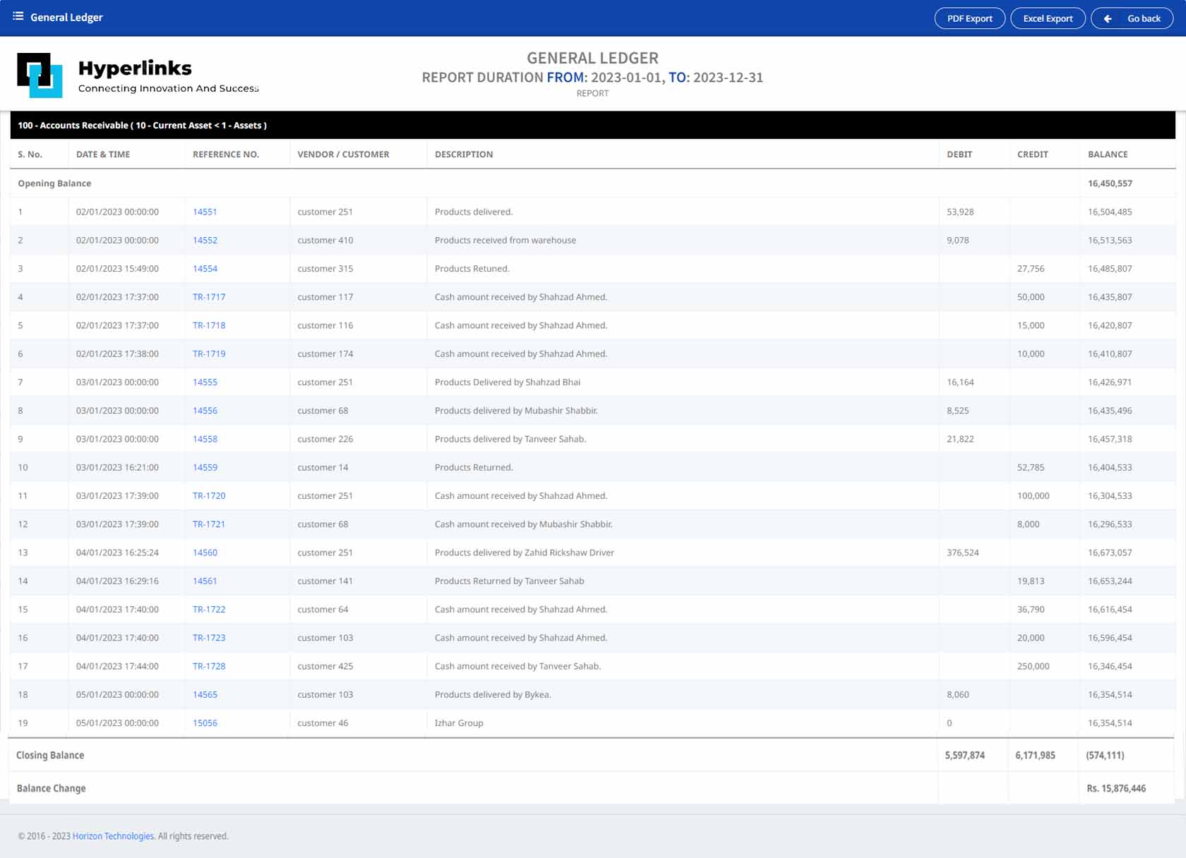Click customer 315 in row 3
Viewport: 1186px width, 858px height.
(325, 269)
